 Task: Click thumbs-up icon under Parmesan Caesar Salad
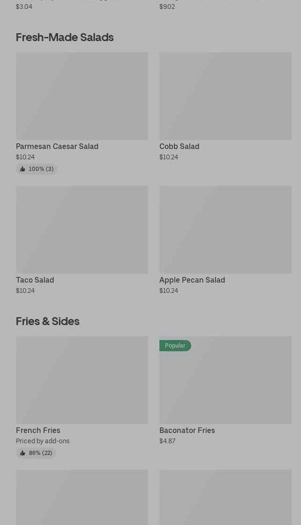pos(22,169)
